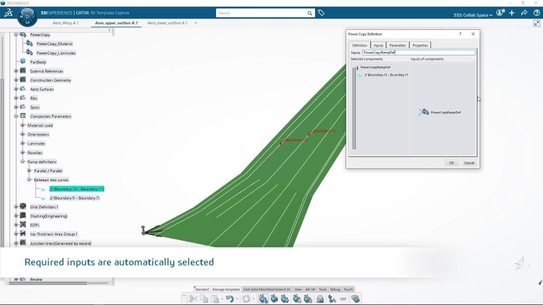543x305 pixels.
Task: Click the tree panel horizontal scrollbar
Action: 48,283
